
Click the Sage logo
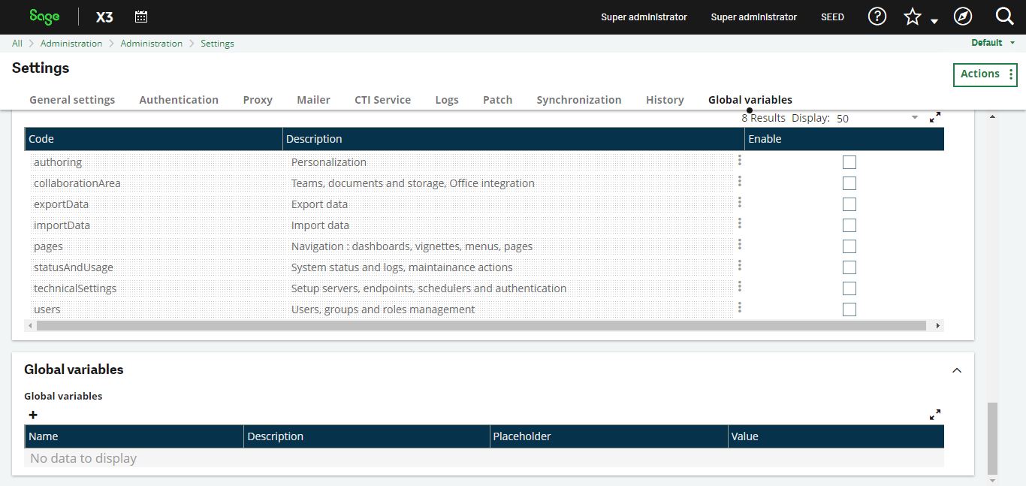[43, 16]
